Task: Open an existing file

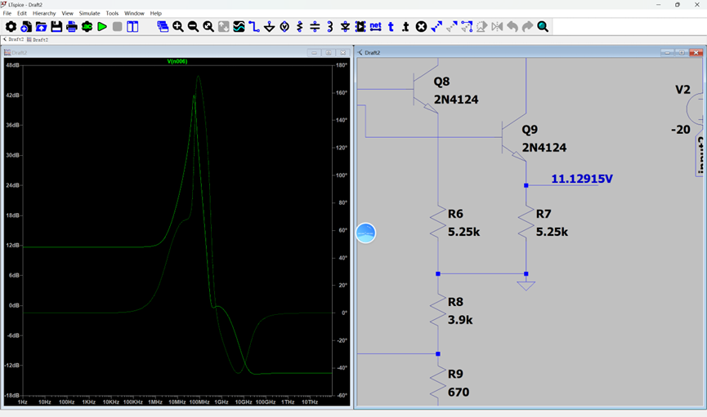Action: tap(41, 27)
